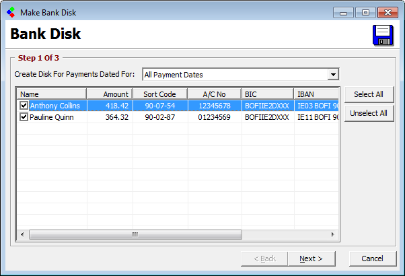Click the floppy disk icon in header
The height and width of the screenshot is (276, 405).
[383, 35]
